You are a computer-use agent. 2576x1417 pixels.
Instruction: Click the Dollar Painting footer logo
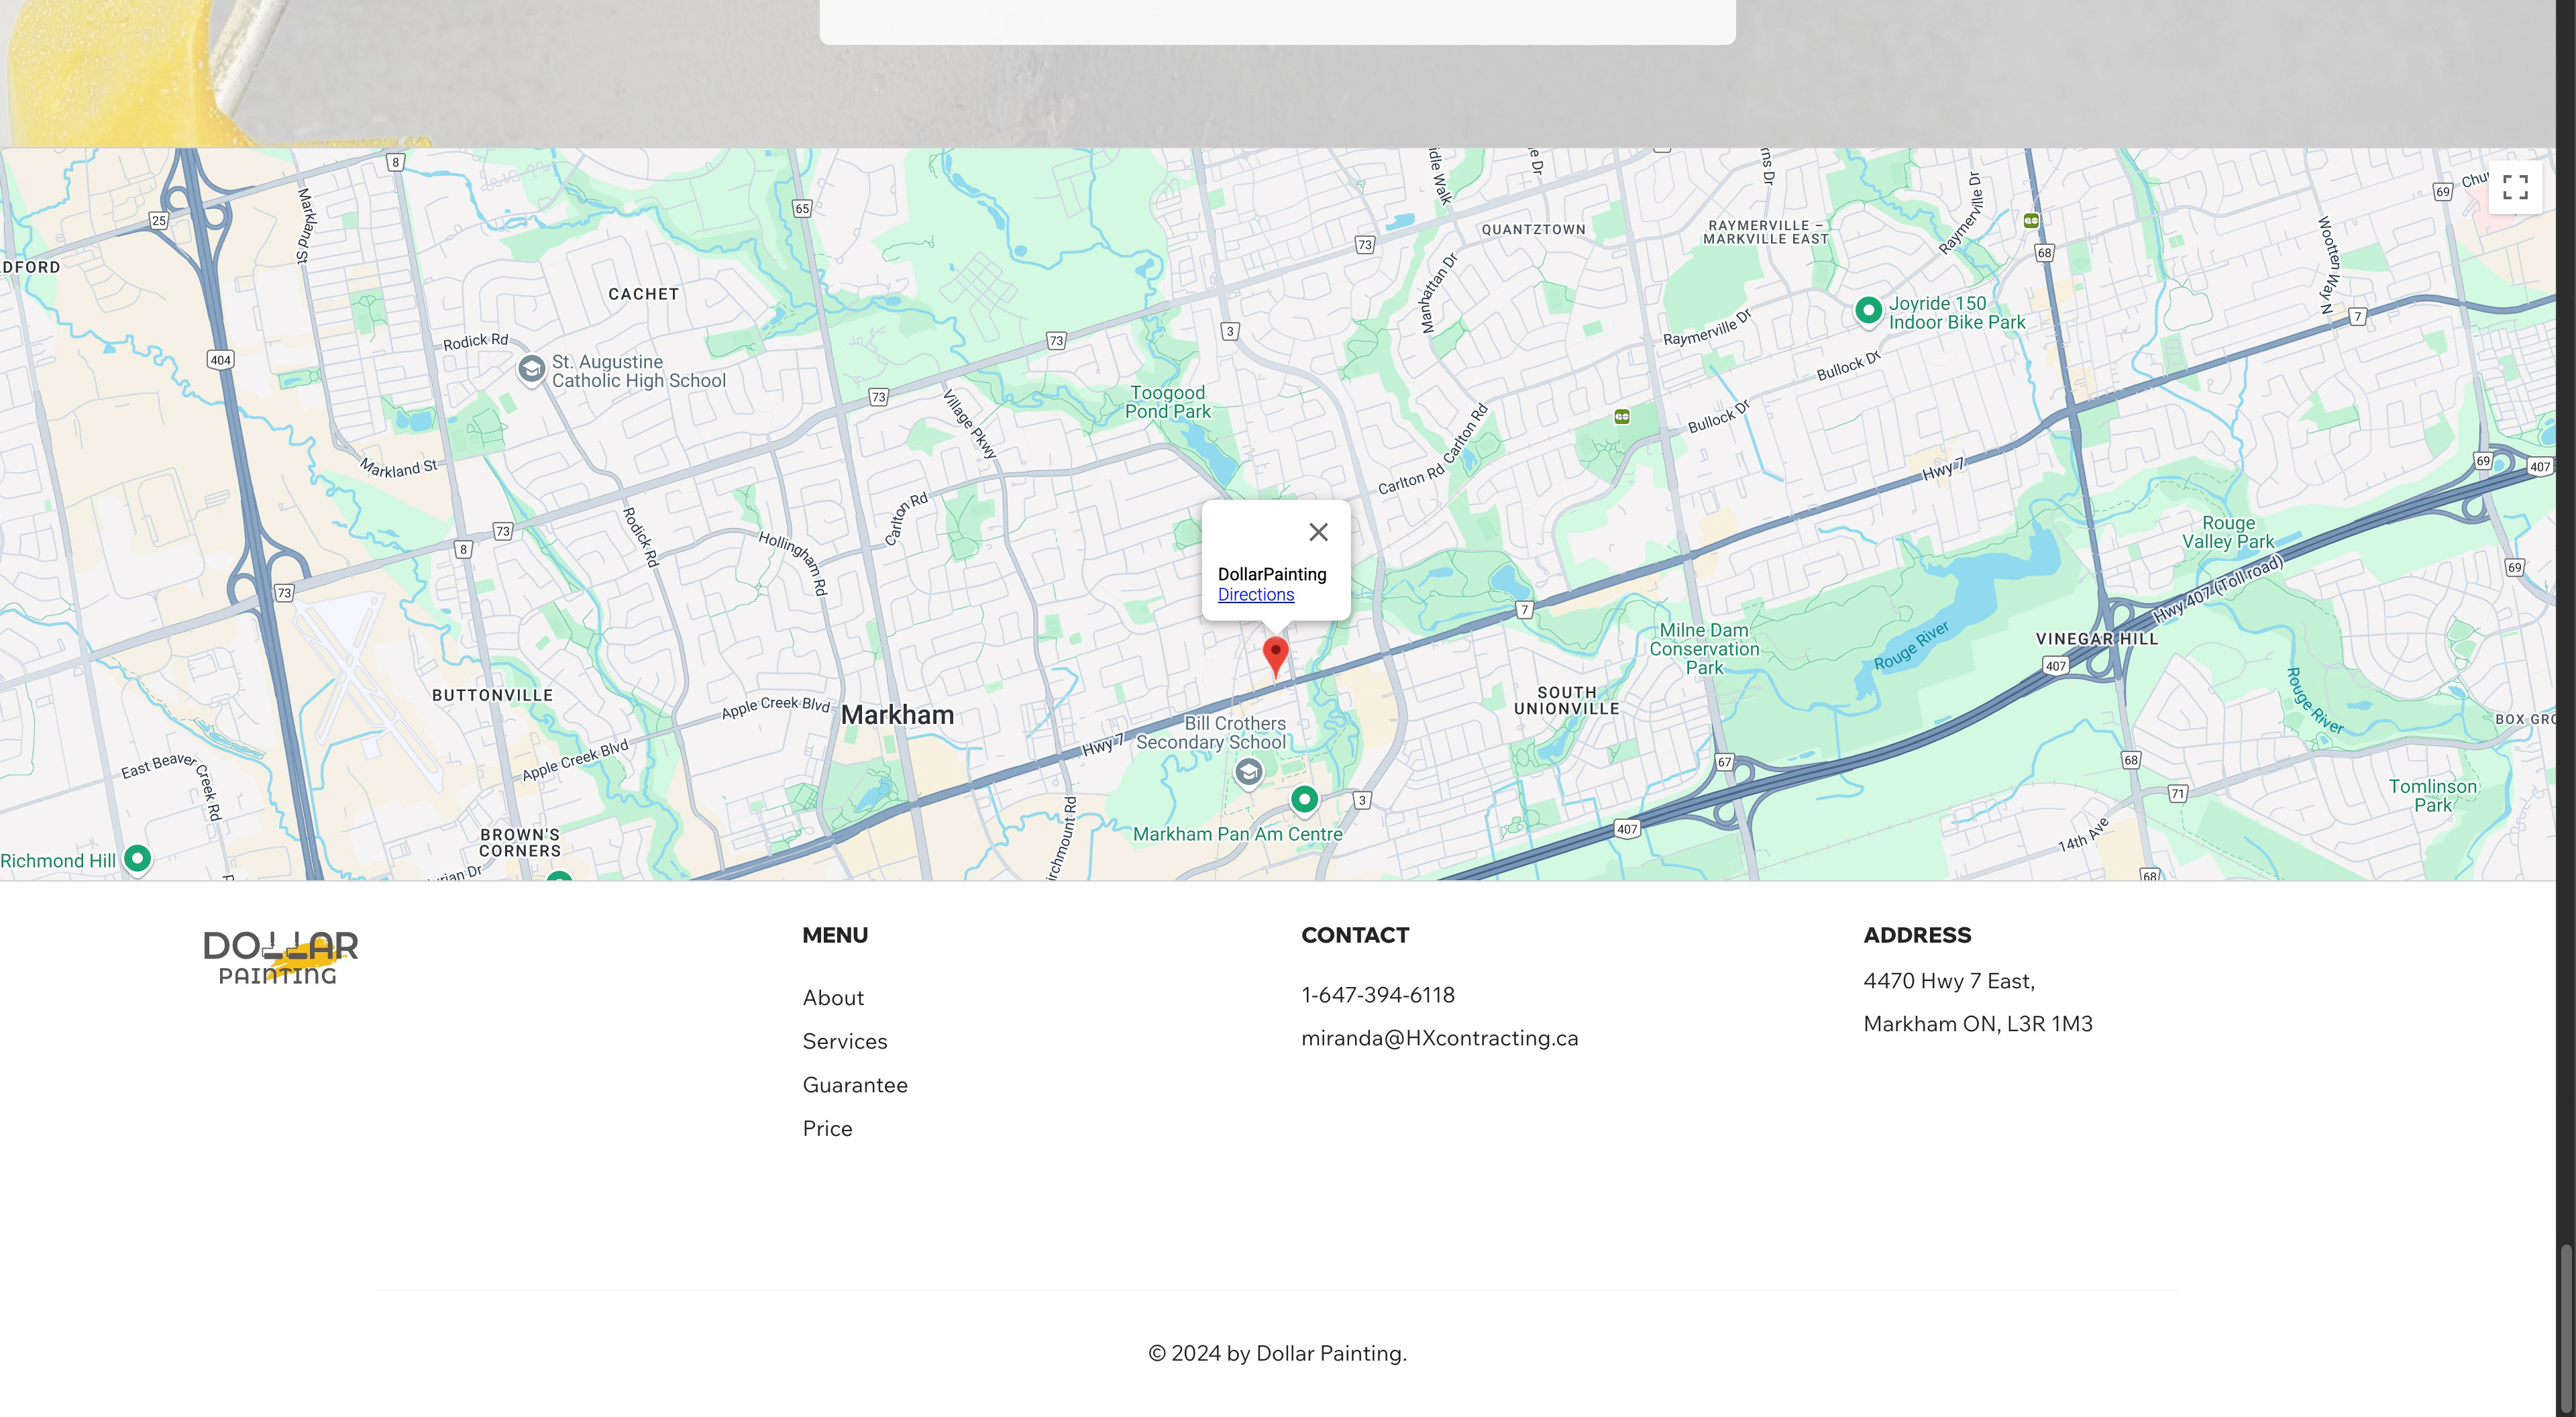coord(280,958)
